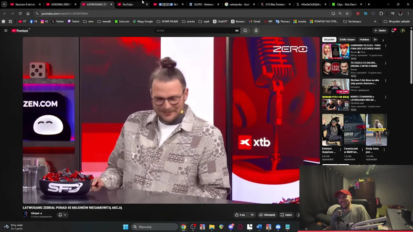Bookmark this page with the star icon
This screenshot has width=413, height=232.
coord(347,14)
